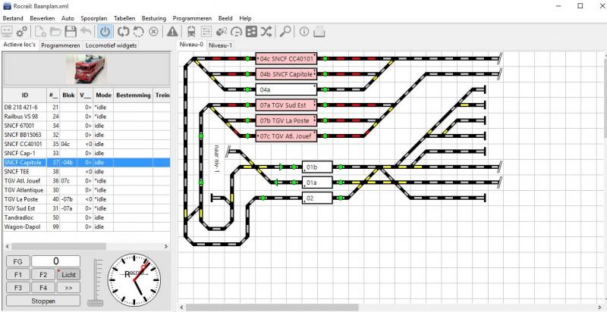Open the switches/routes link icon
Screen dimensions: 607x312
pos(222,32)
